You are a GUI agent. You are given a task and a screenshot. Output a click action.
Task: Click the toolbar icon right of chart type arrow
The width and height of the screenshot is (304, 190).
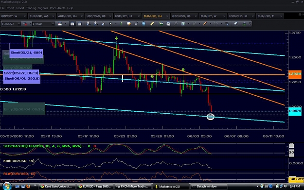tap(72, 24)
